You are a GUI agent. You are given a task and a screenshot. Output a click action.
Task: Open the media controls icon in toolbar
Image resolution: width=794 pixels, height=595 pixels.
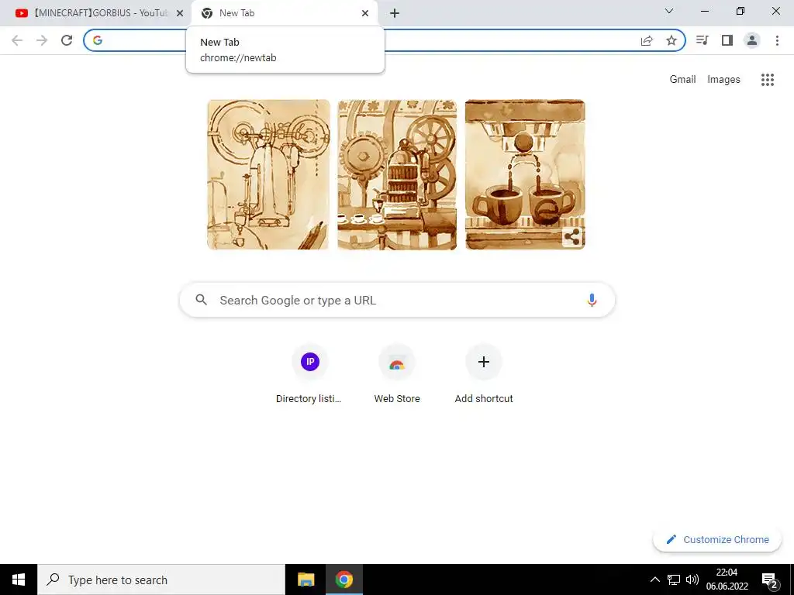click(x=703, y=40)
